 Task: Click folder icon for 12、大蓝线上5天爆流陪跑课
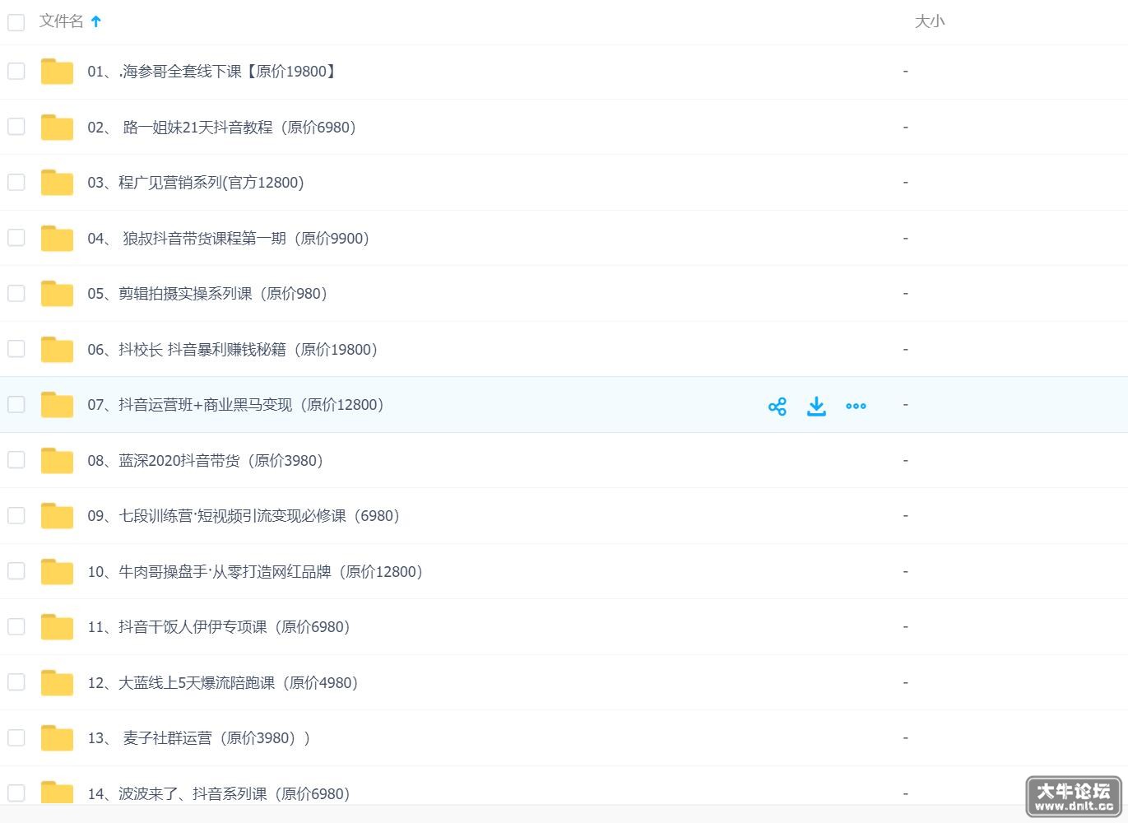click(x=57, y=682)
